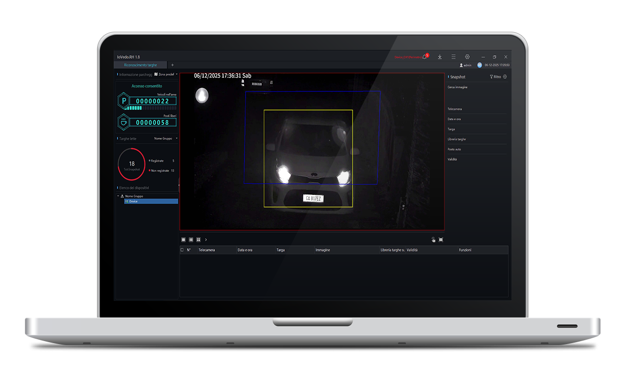Select Device in the device list

click(132, 201)
